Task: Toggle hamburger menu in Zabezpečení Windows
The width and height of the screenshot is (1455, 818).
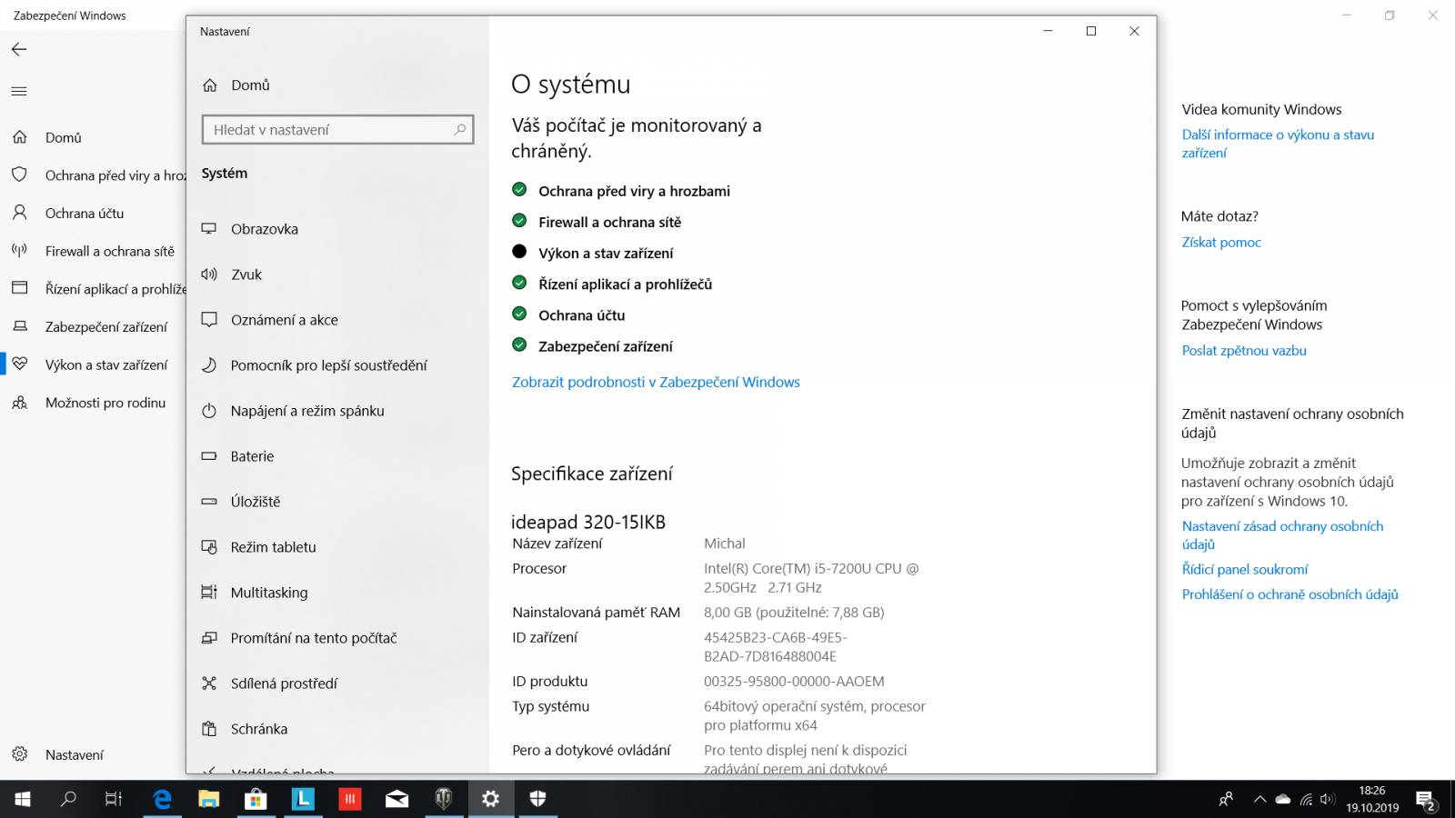Action: [19, 91]
